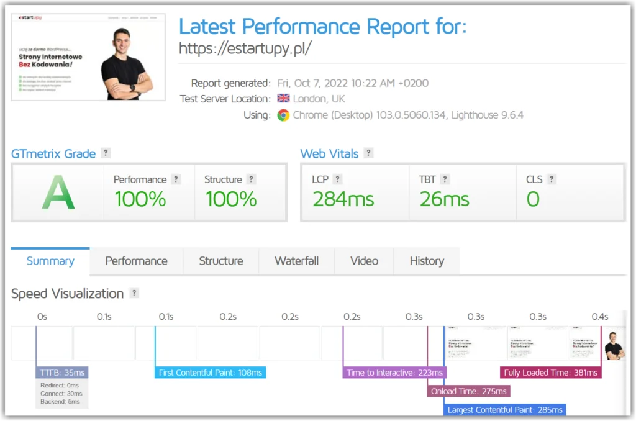Screen dimensions: 636x421
Task: Click help icon beside Performance score
Action: [176, 179]
